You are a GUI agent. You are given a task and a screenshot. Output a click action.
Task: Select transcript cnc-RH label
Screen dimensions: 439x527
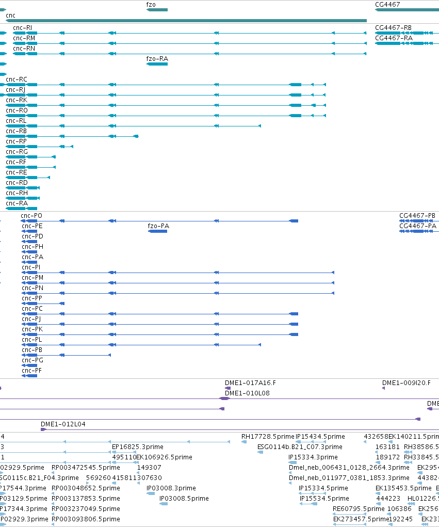coord(17,193)
